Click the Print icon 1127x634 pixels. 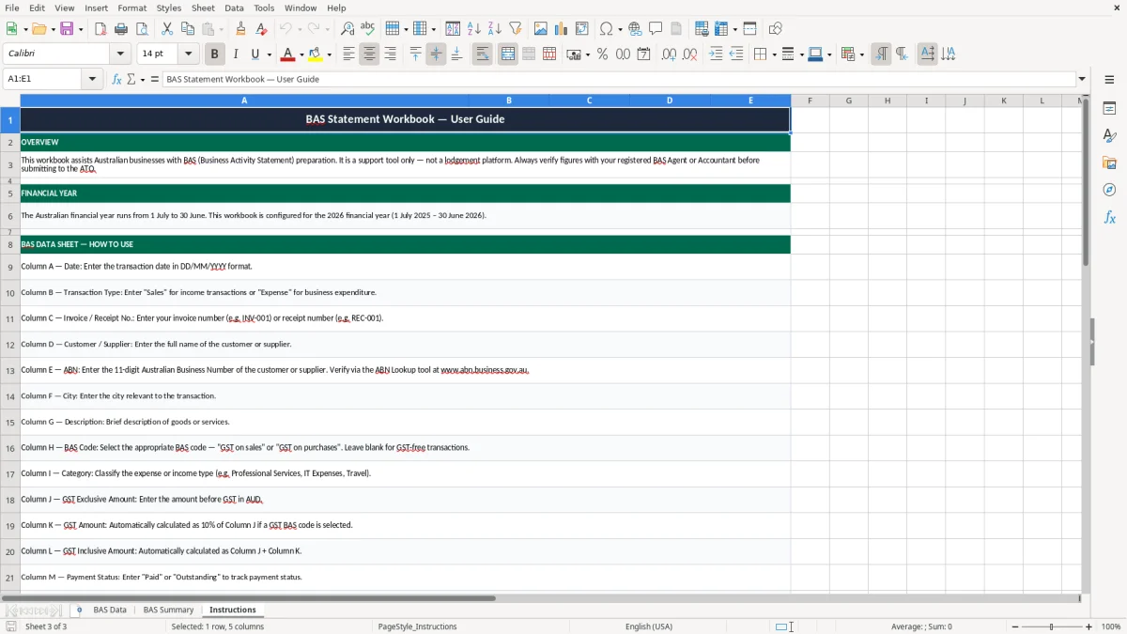(x=121, y=29)
